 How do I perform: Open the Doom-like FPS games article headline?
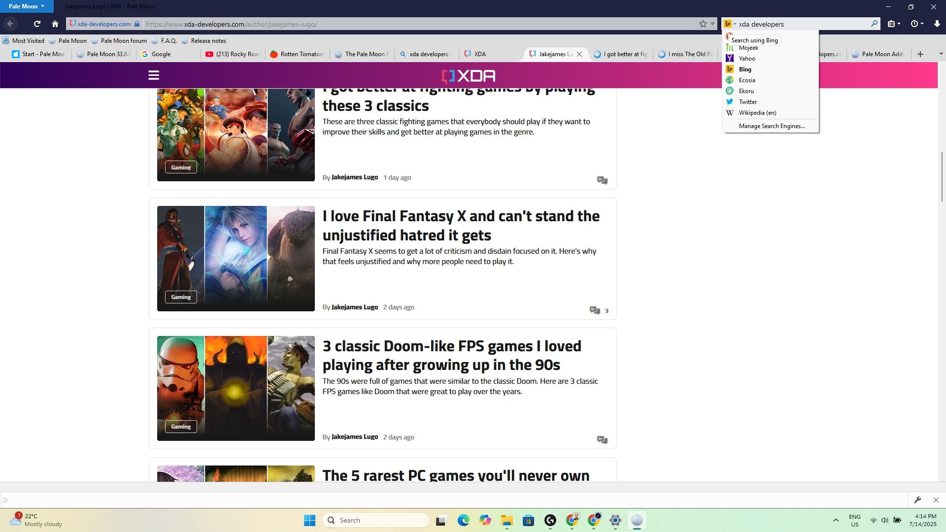[x=451, y=355]
